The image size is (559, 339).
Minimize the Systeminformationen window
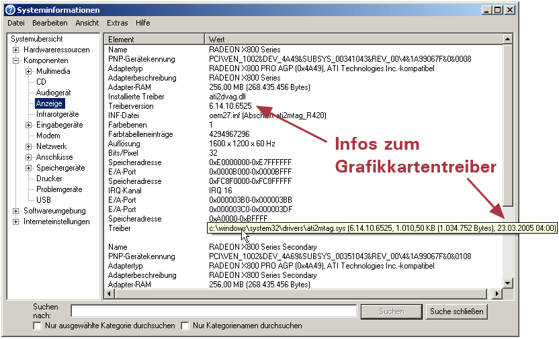486,10
